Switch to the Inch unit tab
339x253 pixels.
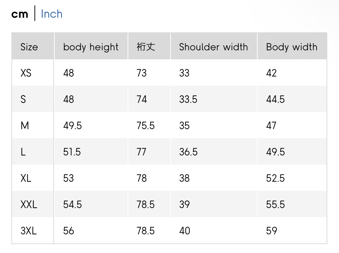[x=52, y=14]
